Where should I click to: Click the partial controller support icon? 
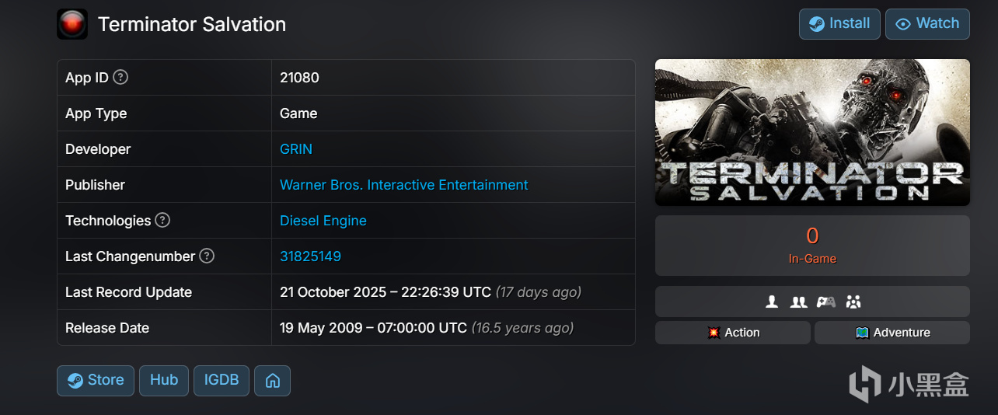[x=825, y=302]
